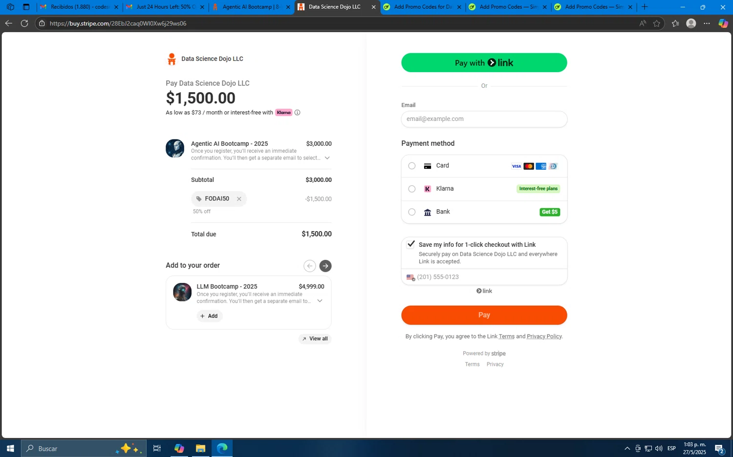Open the notification center icon
Screen dimensions: 733x457
pos(719,449)
